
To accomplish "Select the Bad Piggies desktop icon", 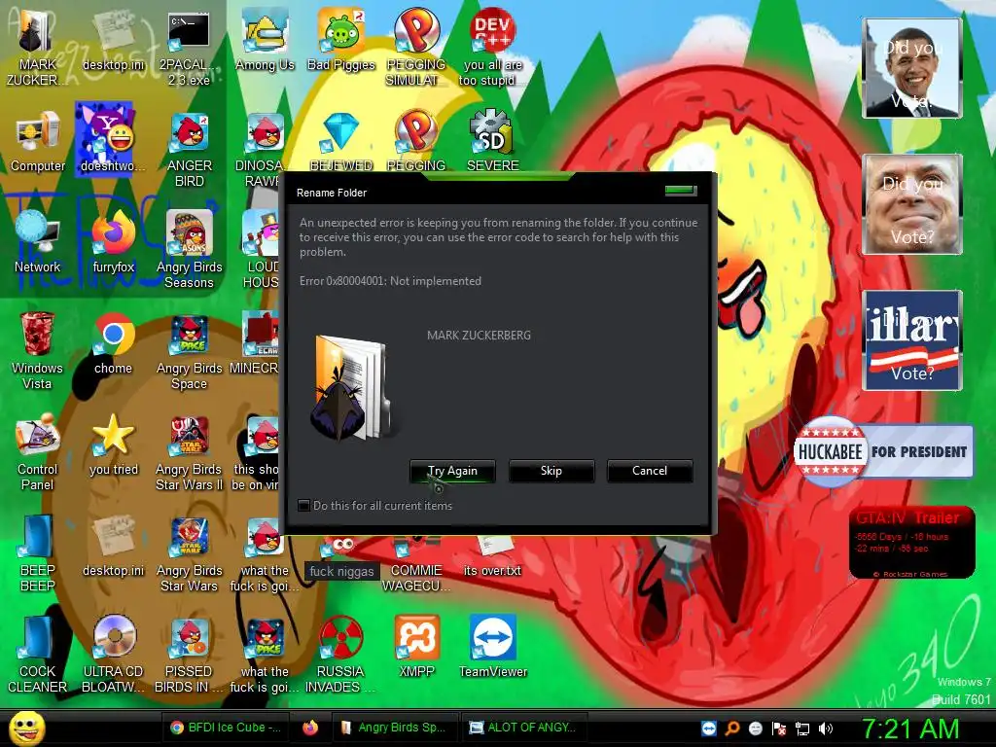I will [341, 42].
